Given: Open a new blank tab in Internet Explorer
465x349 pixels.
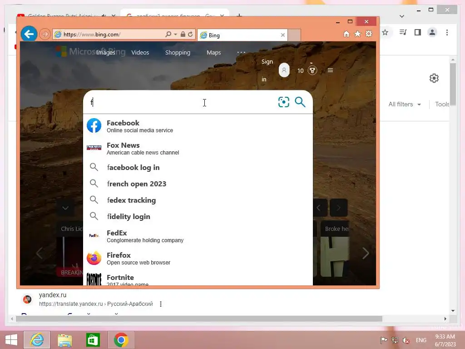Looking at the screenshot, I should click(x=294, y=35).
